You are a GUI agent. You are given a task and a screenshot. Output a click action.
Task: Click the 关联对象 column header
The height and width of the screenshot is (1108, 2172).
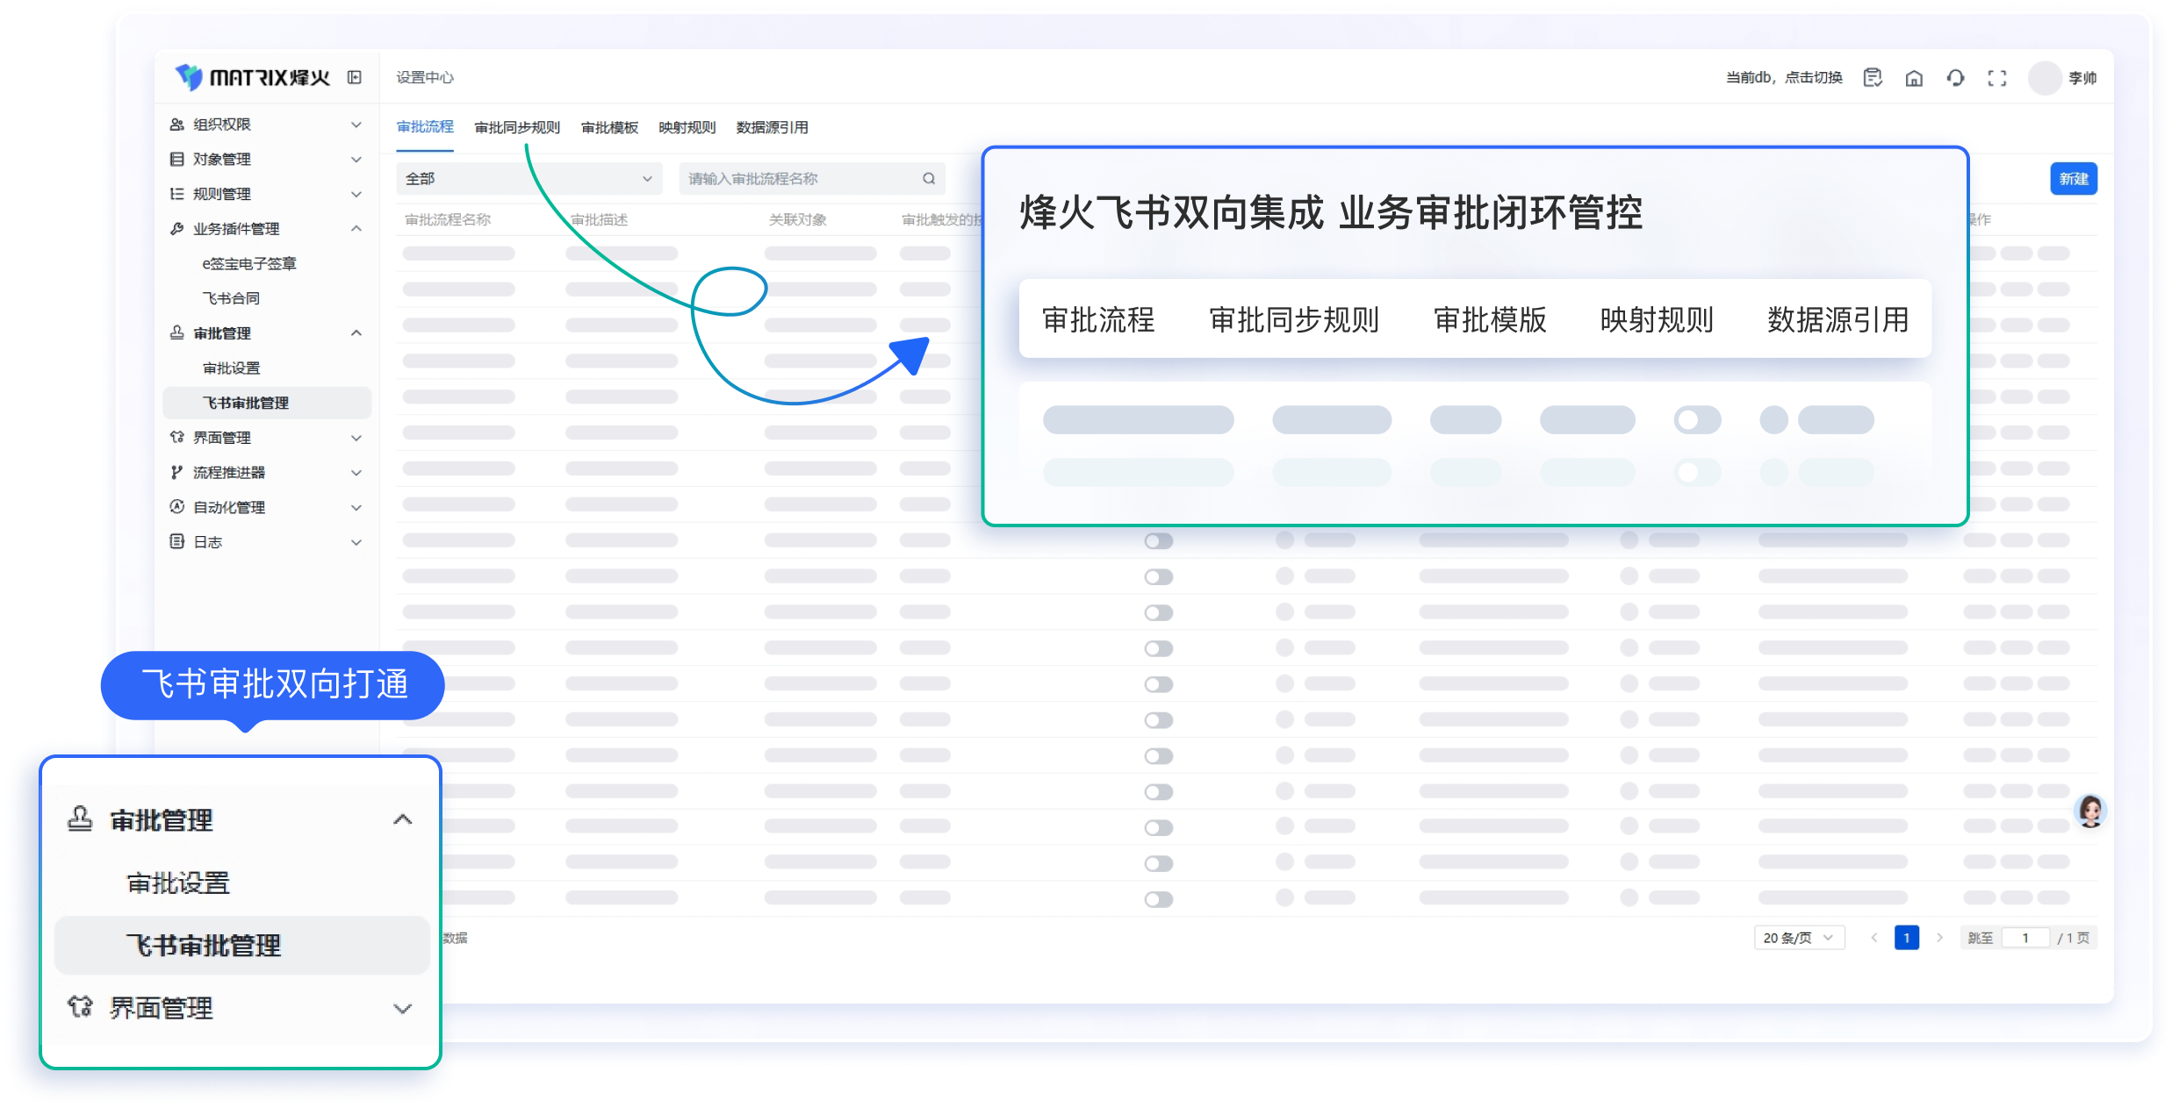coord(798,219)
